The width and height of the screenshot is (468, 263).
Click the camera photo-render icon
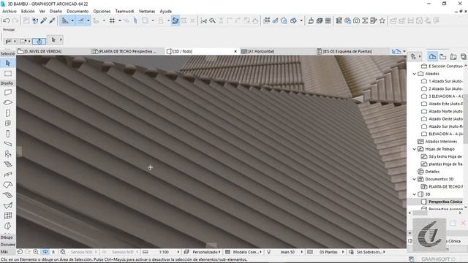point(356,20)
